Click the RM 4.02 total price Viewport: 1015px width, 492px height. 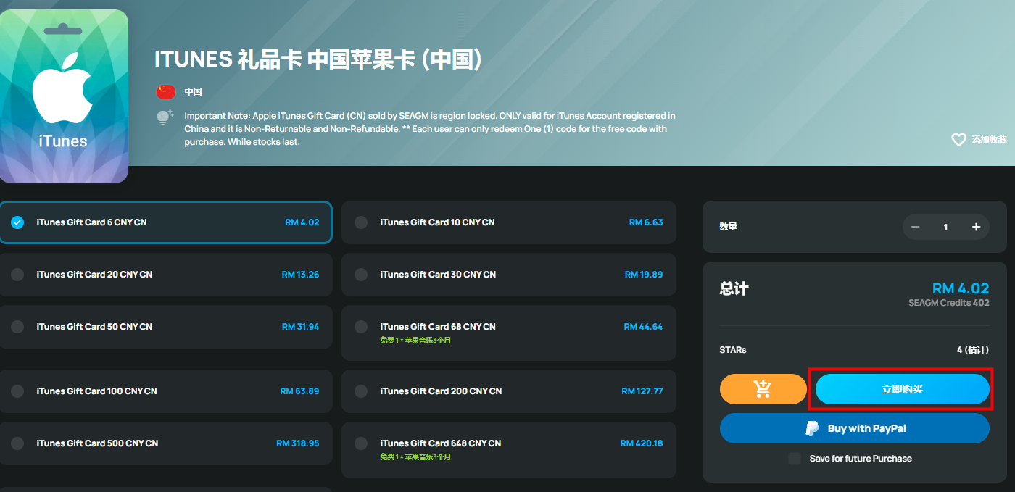click(961, 288)
